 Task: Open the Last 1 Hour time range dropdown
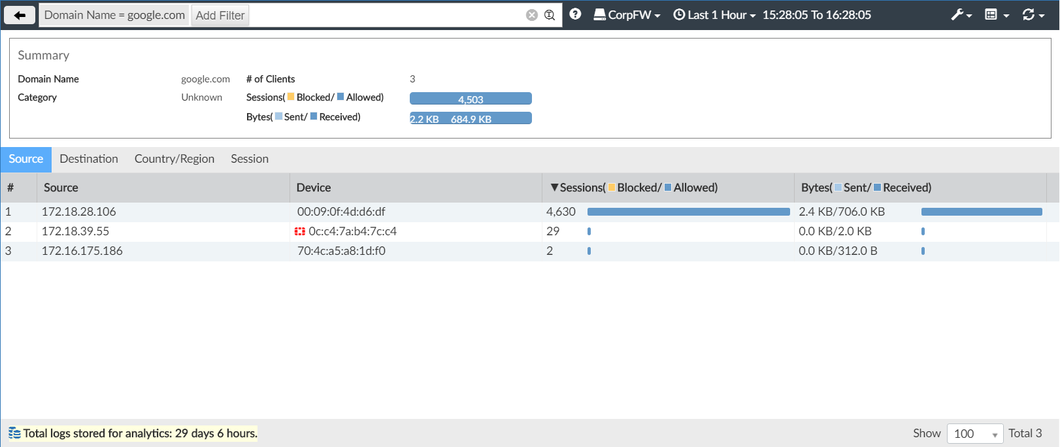(714, 15)
